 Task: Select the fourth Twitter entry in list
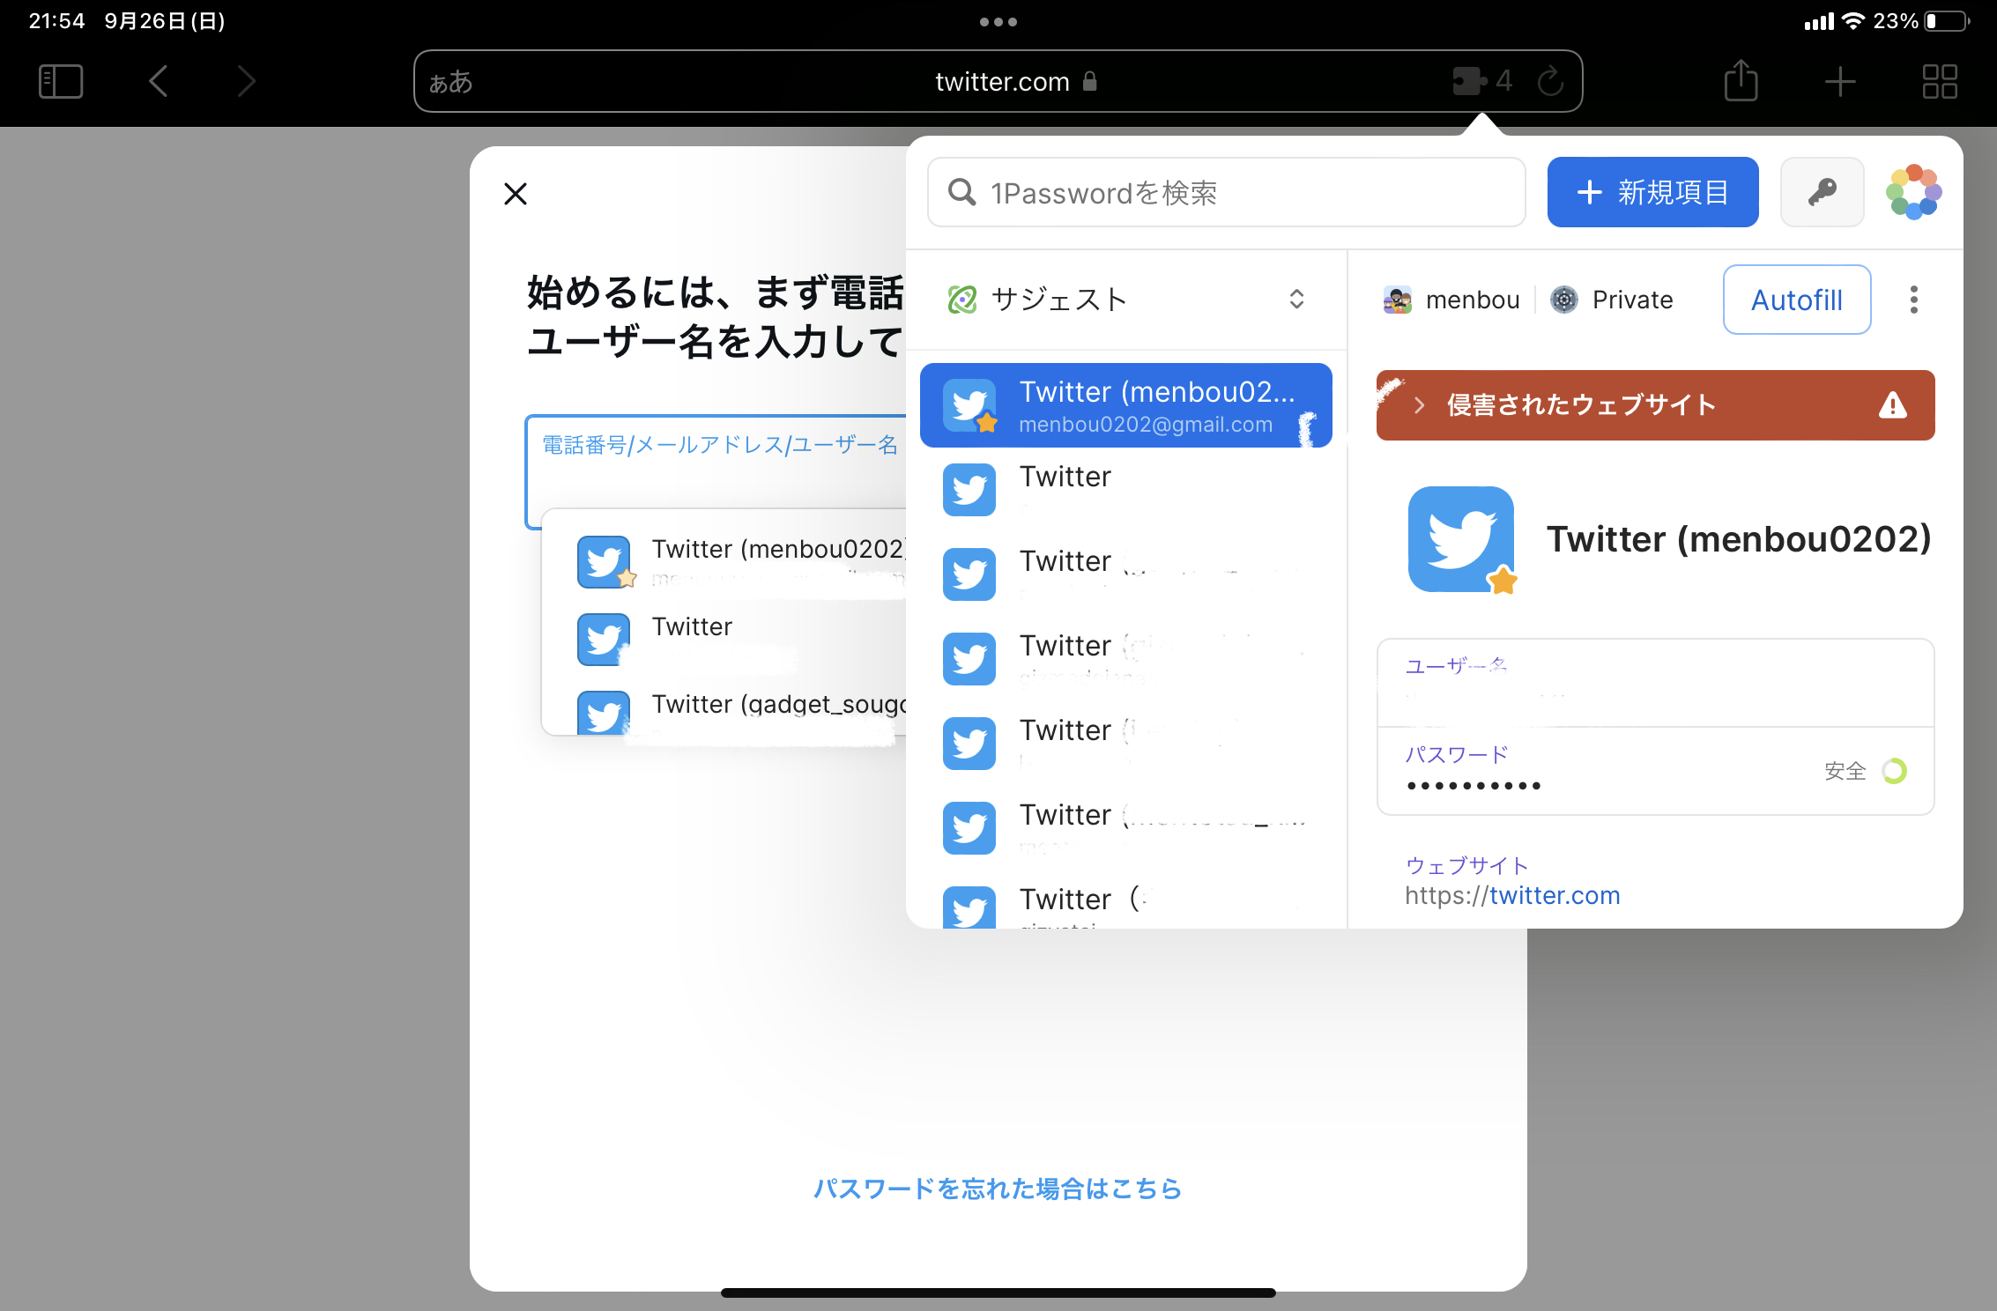tap(1125, 659)
